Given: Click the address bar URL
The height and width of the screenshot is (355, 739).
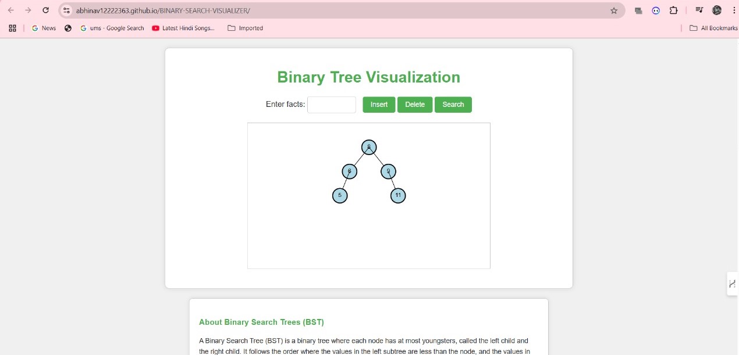Looking at the screenshot, I should coord(163,10).
